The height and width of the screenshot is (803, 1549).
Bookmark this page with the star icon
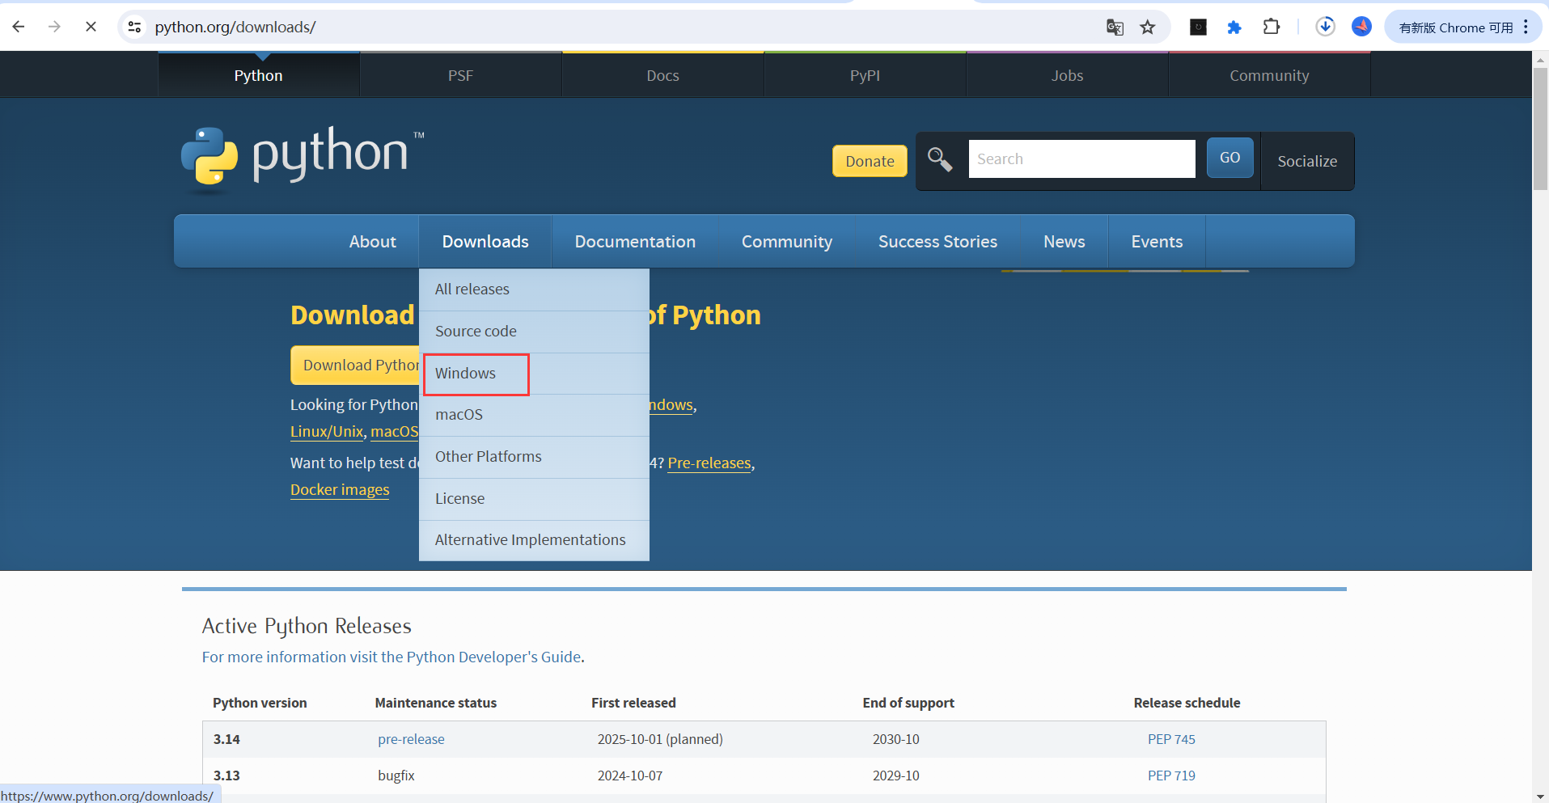coord(1148,27)
